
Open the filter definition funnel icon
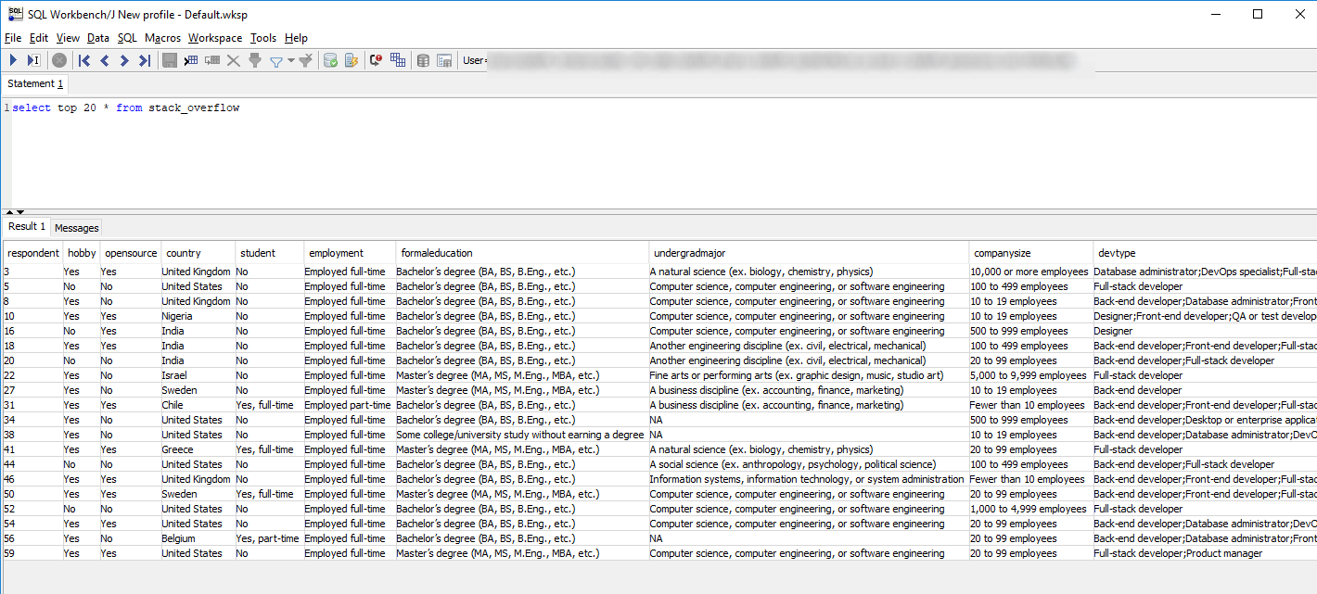tap(276, 61)
